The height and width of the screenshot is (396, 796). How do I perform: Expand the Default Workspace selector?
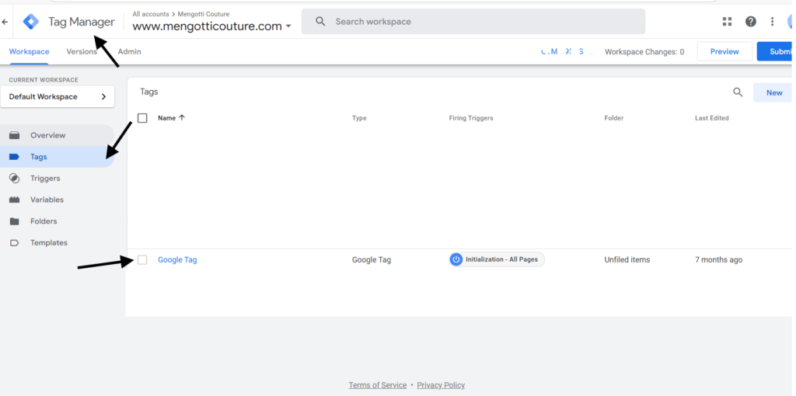pyautogui.click(x=58, y=97)
